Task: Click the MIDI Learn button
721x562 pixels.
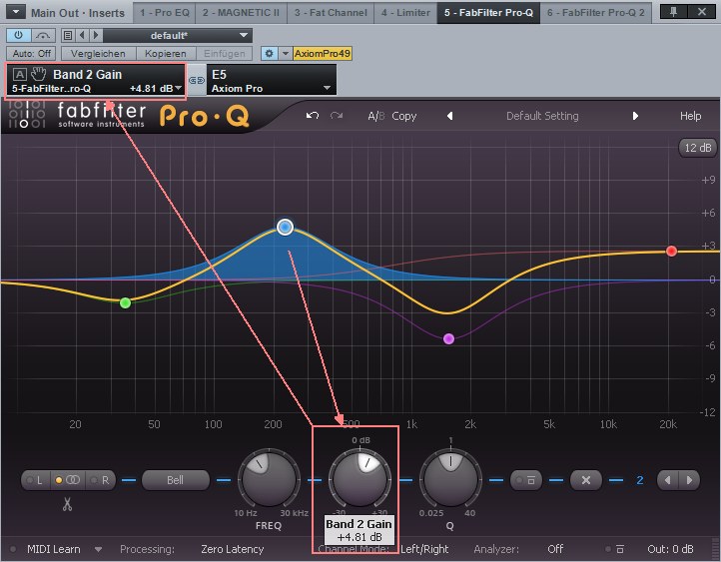Action: (53, 549)
